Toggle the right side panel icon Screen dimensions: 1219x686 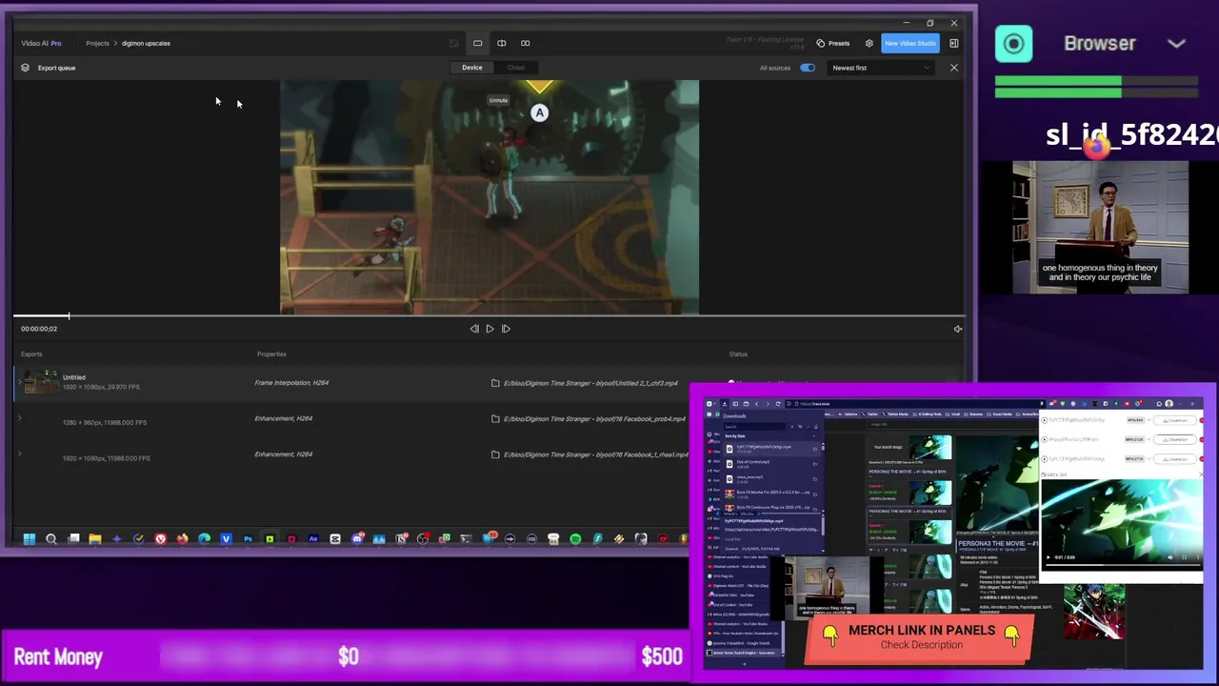tap(953, 43)
